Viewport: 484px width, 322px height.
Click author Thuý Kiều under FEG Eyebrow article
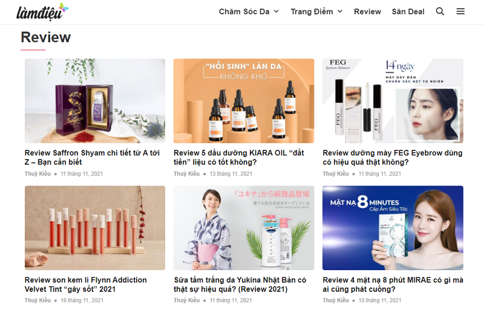click(336, 173)
